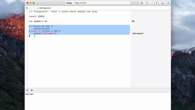The height and width of the screenshot is (110, 195).
Task: Click the final closing brace line
Action: pyautogui.click(x=30, y=36)
